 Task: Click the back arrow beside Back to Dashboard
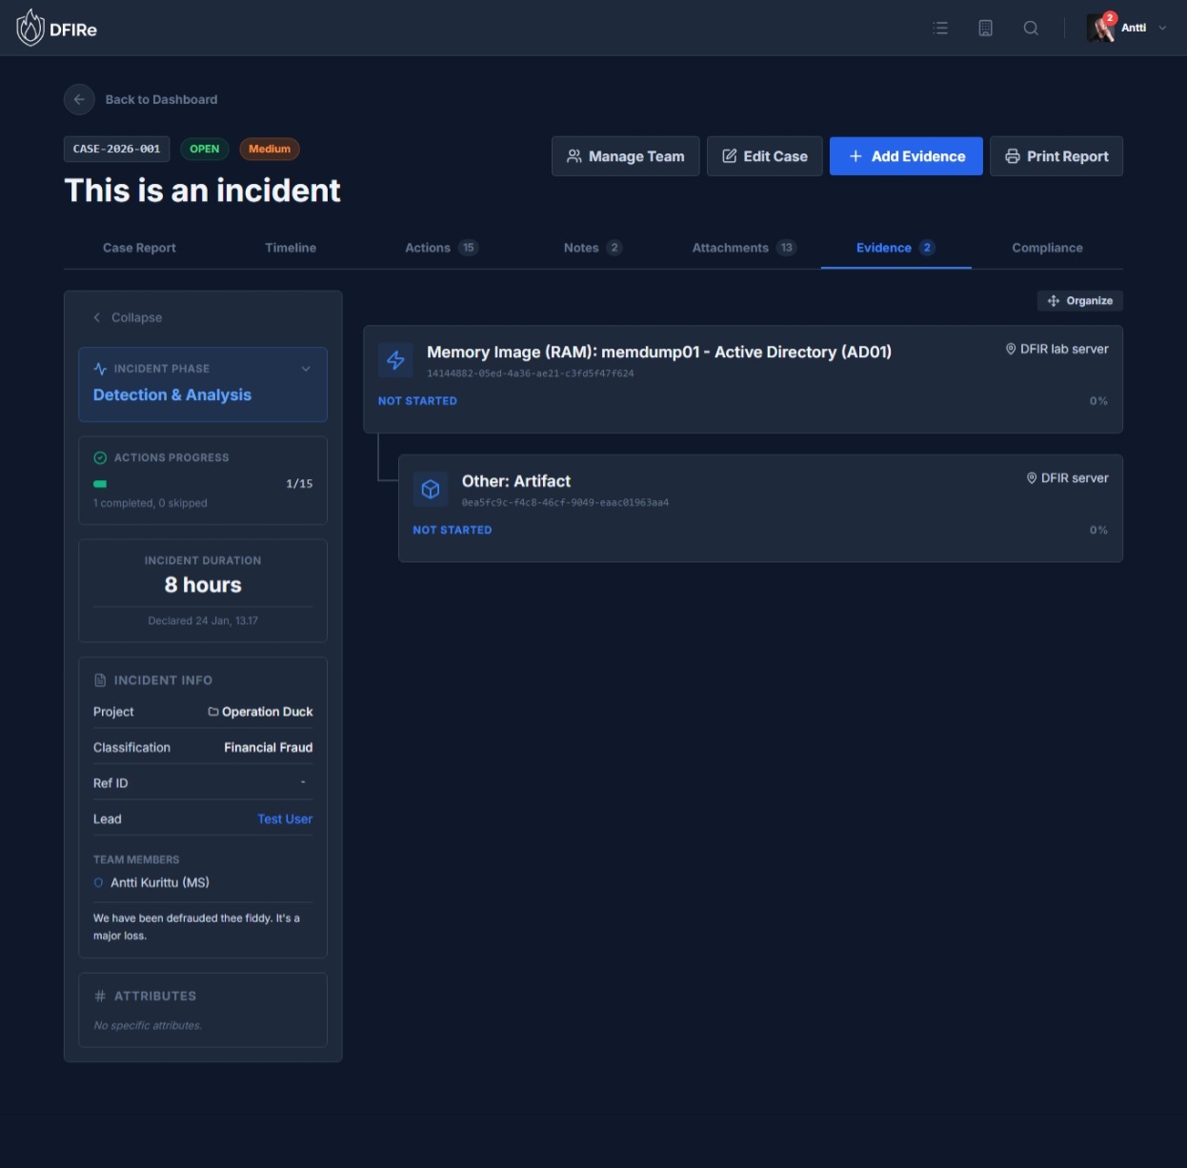pos(79,99)
